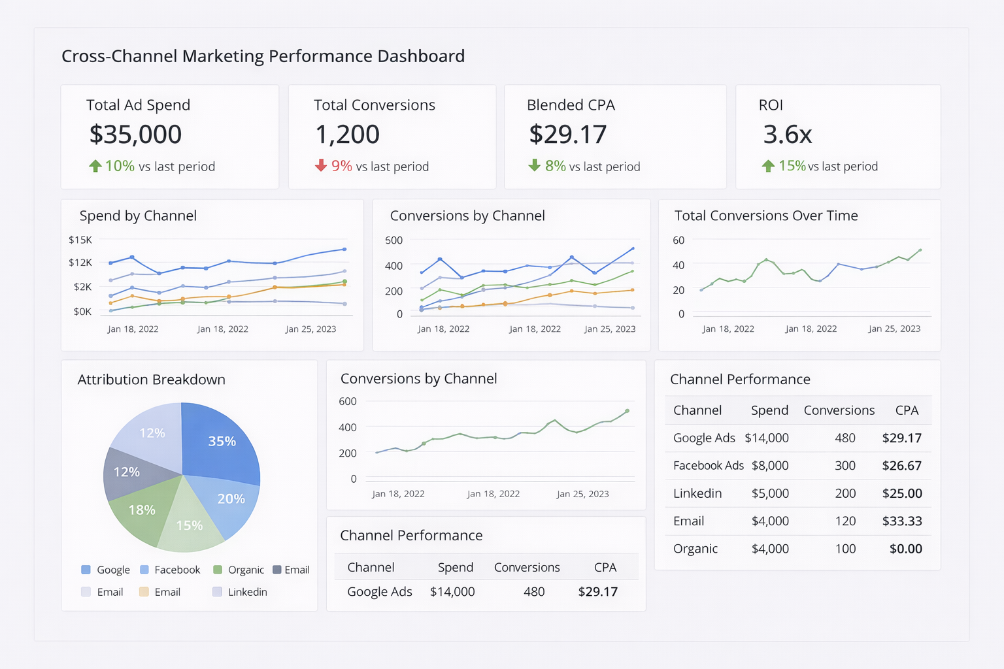1004x669 pixels.
Task: Click the green up arrow in ROI card
Action: pos(768,166)
